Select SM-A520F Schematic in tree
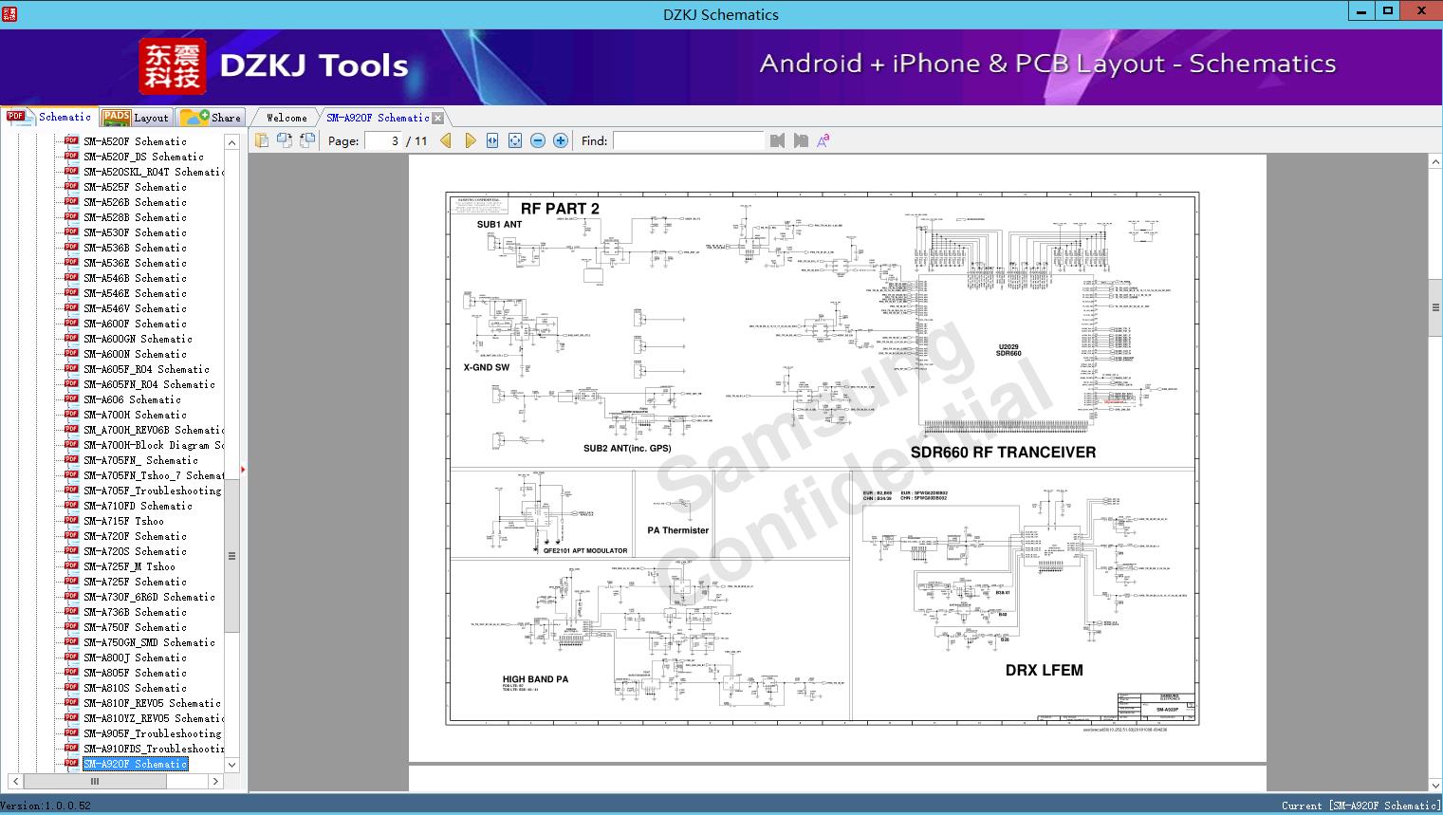 135,141
